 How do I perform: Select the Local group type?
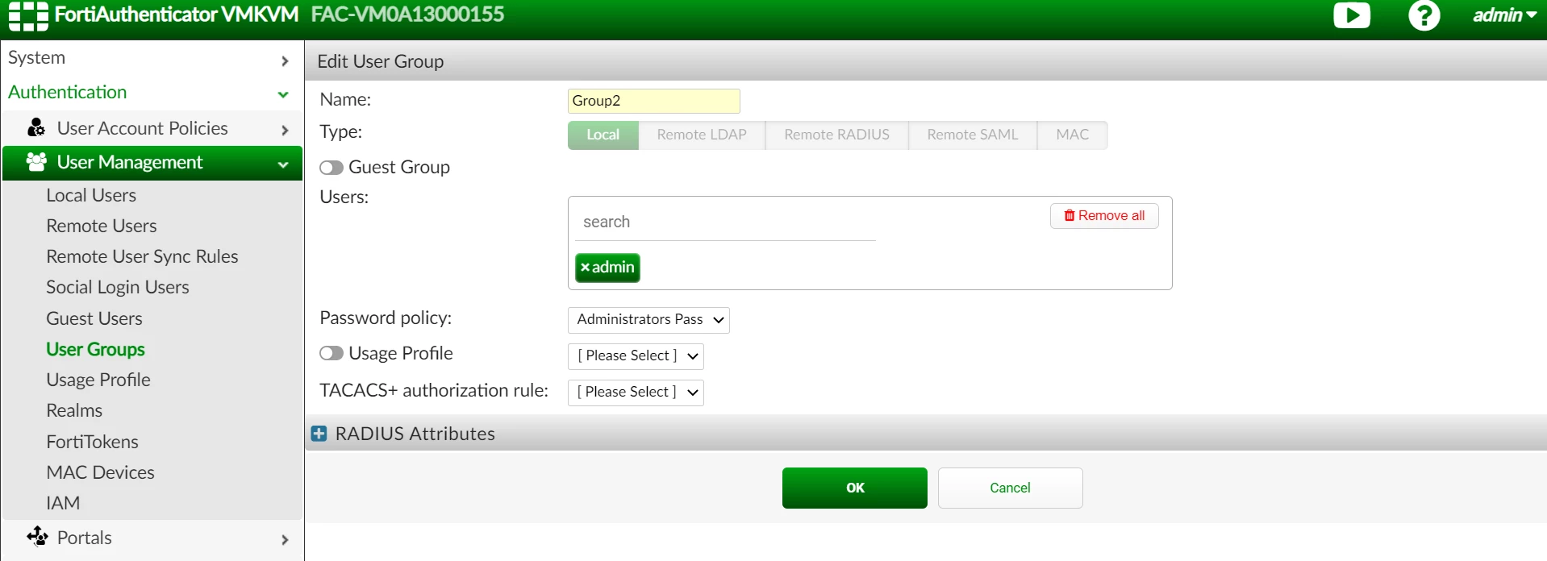click(603, 135)
